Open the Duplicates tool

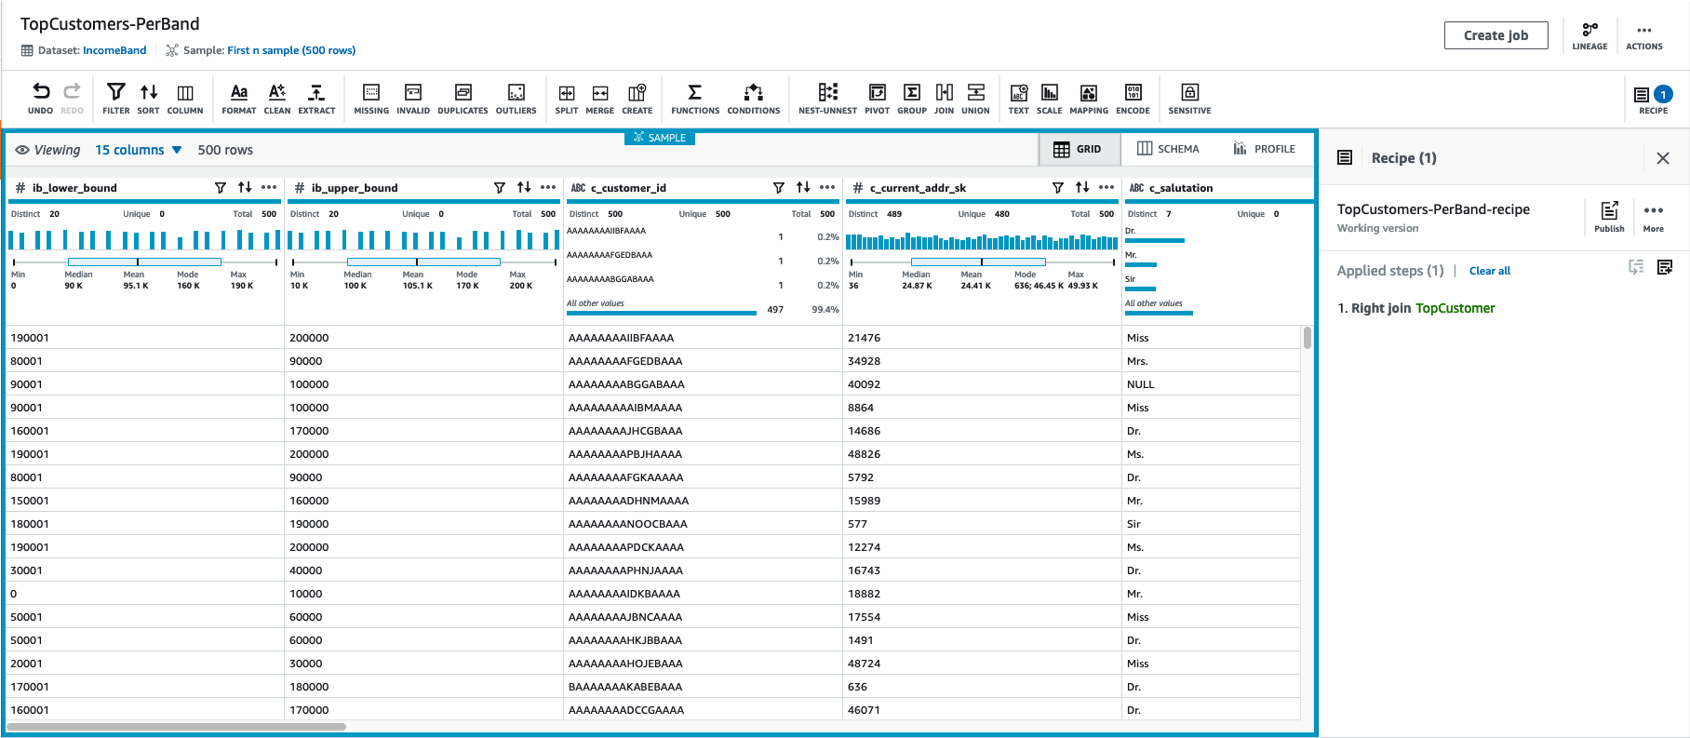click(x=463, y=98)
